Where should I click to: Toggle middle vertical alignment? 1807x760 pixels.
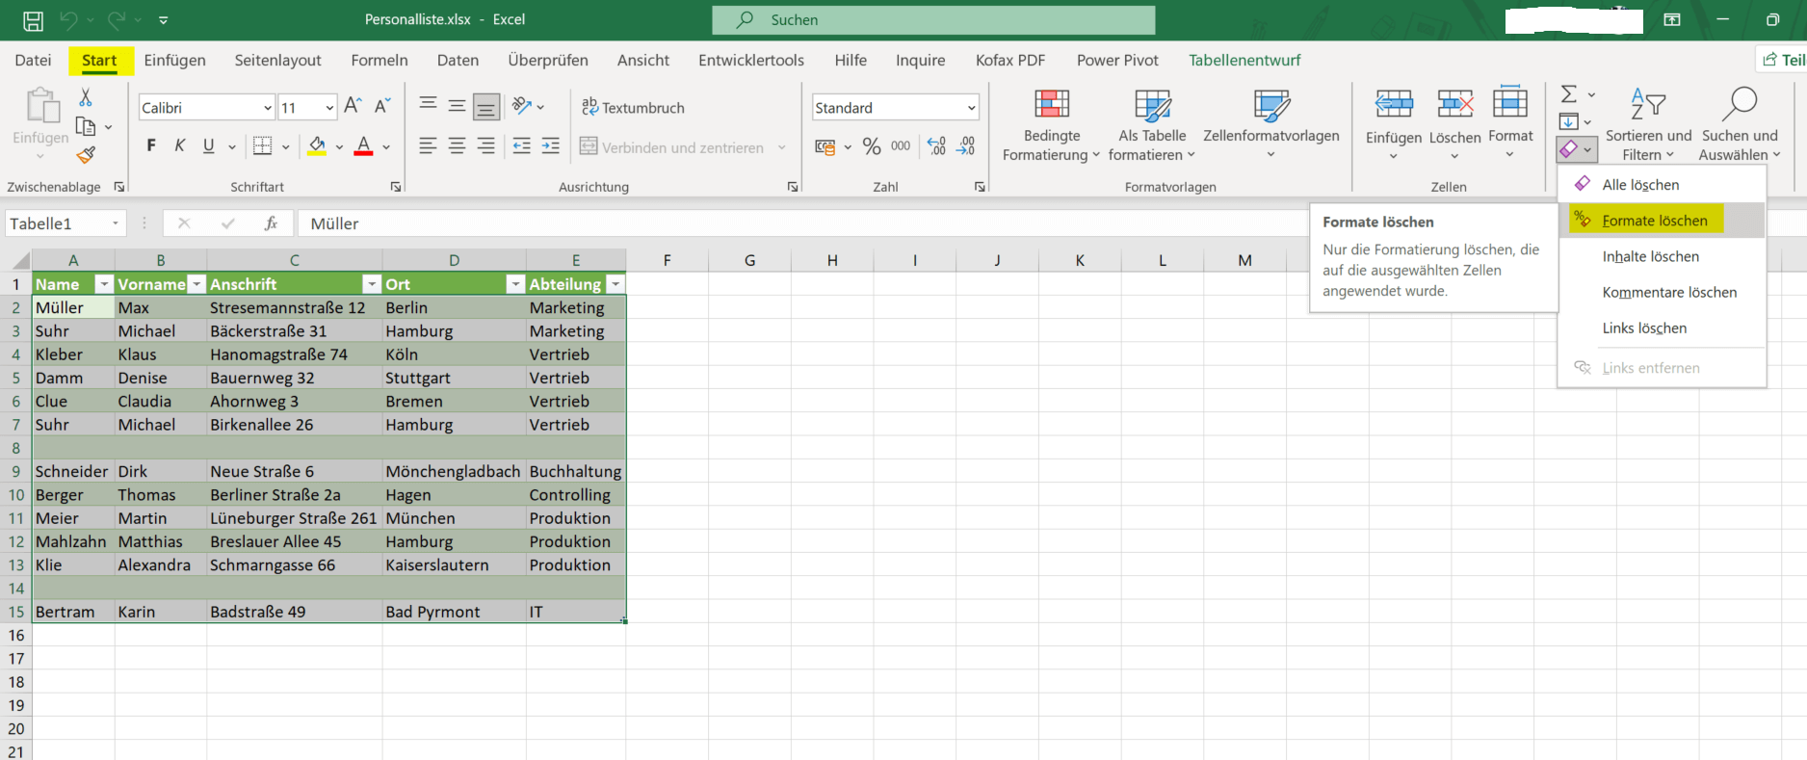(x=458, y=106)
